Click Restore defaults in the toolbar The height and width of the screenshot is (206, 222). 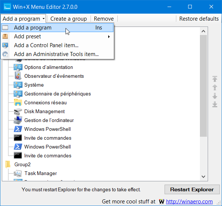199,19
